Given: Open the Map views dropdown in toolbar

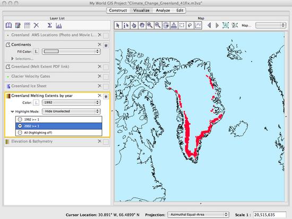Looking at the screenshot, I should (x=271, y=25).
